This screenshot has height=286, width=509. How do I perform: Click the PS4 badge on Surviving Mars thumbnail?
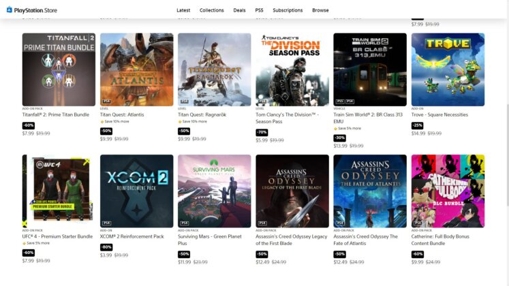pos(185,223)
